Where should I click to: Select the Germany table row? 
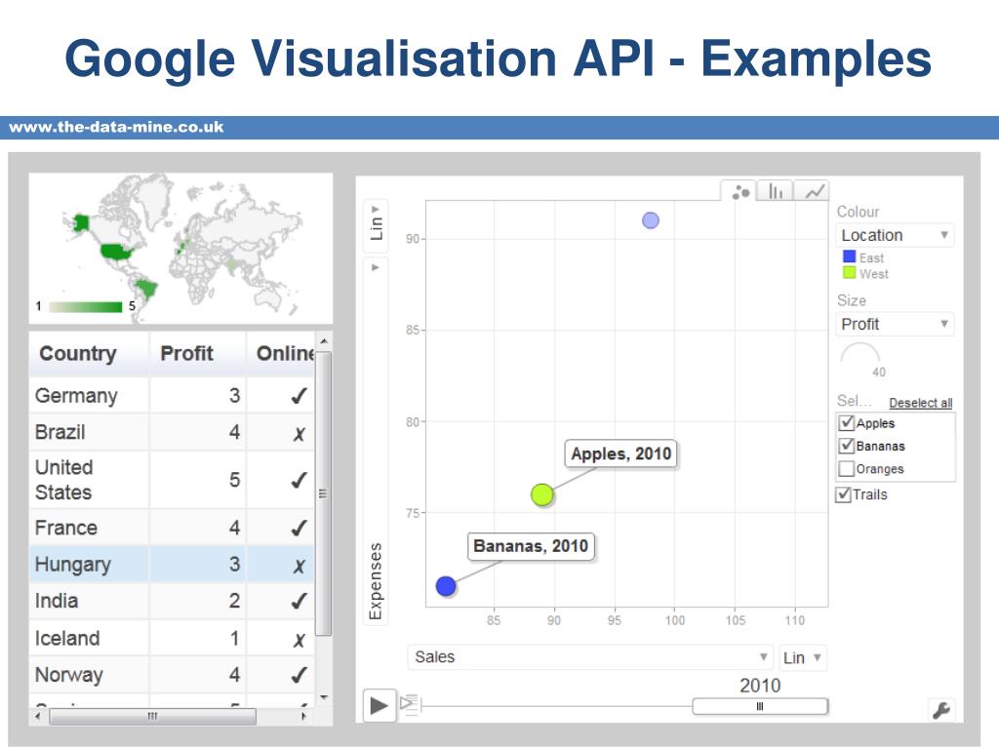click(172, 396)
